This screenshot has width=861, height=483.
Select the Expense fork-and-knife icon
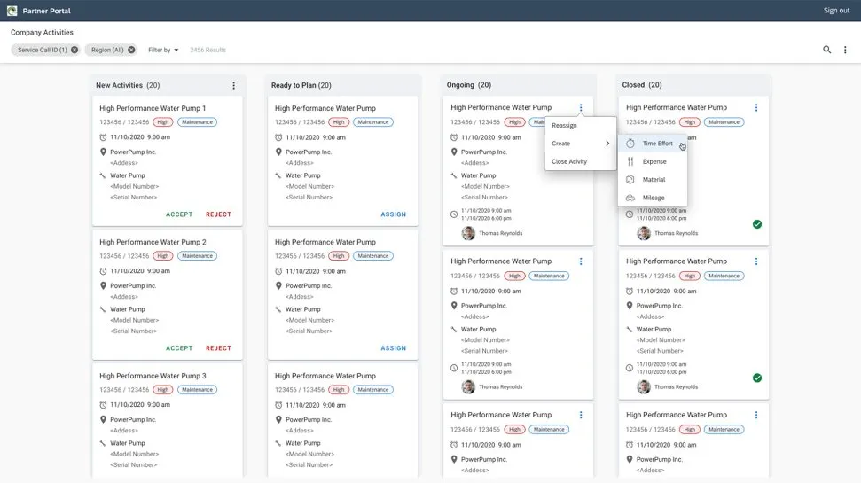(x=630, y=162)
